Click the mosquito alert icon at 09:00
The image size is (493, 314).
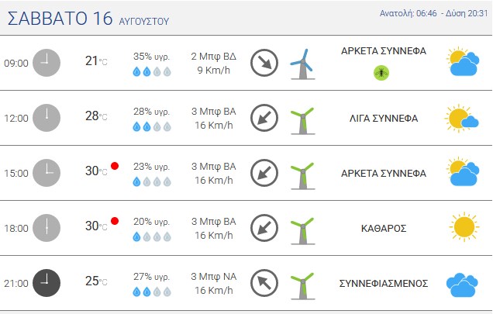coord(381,73)
